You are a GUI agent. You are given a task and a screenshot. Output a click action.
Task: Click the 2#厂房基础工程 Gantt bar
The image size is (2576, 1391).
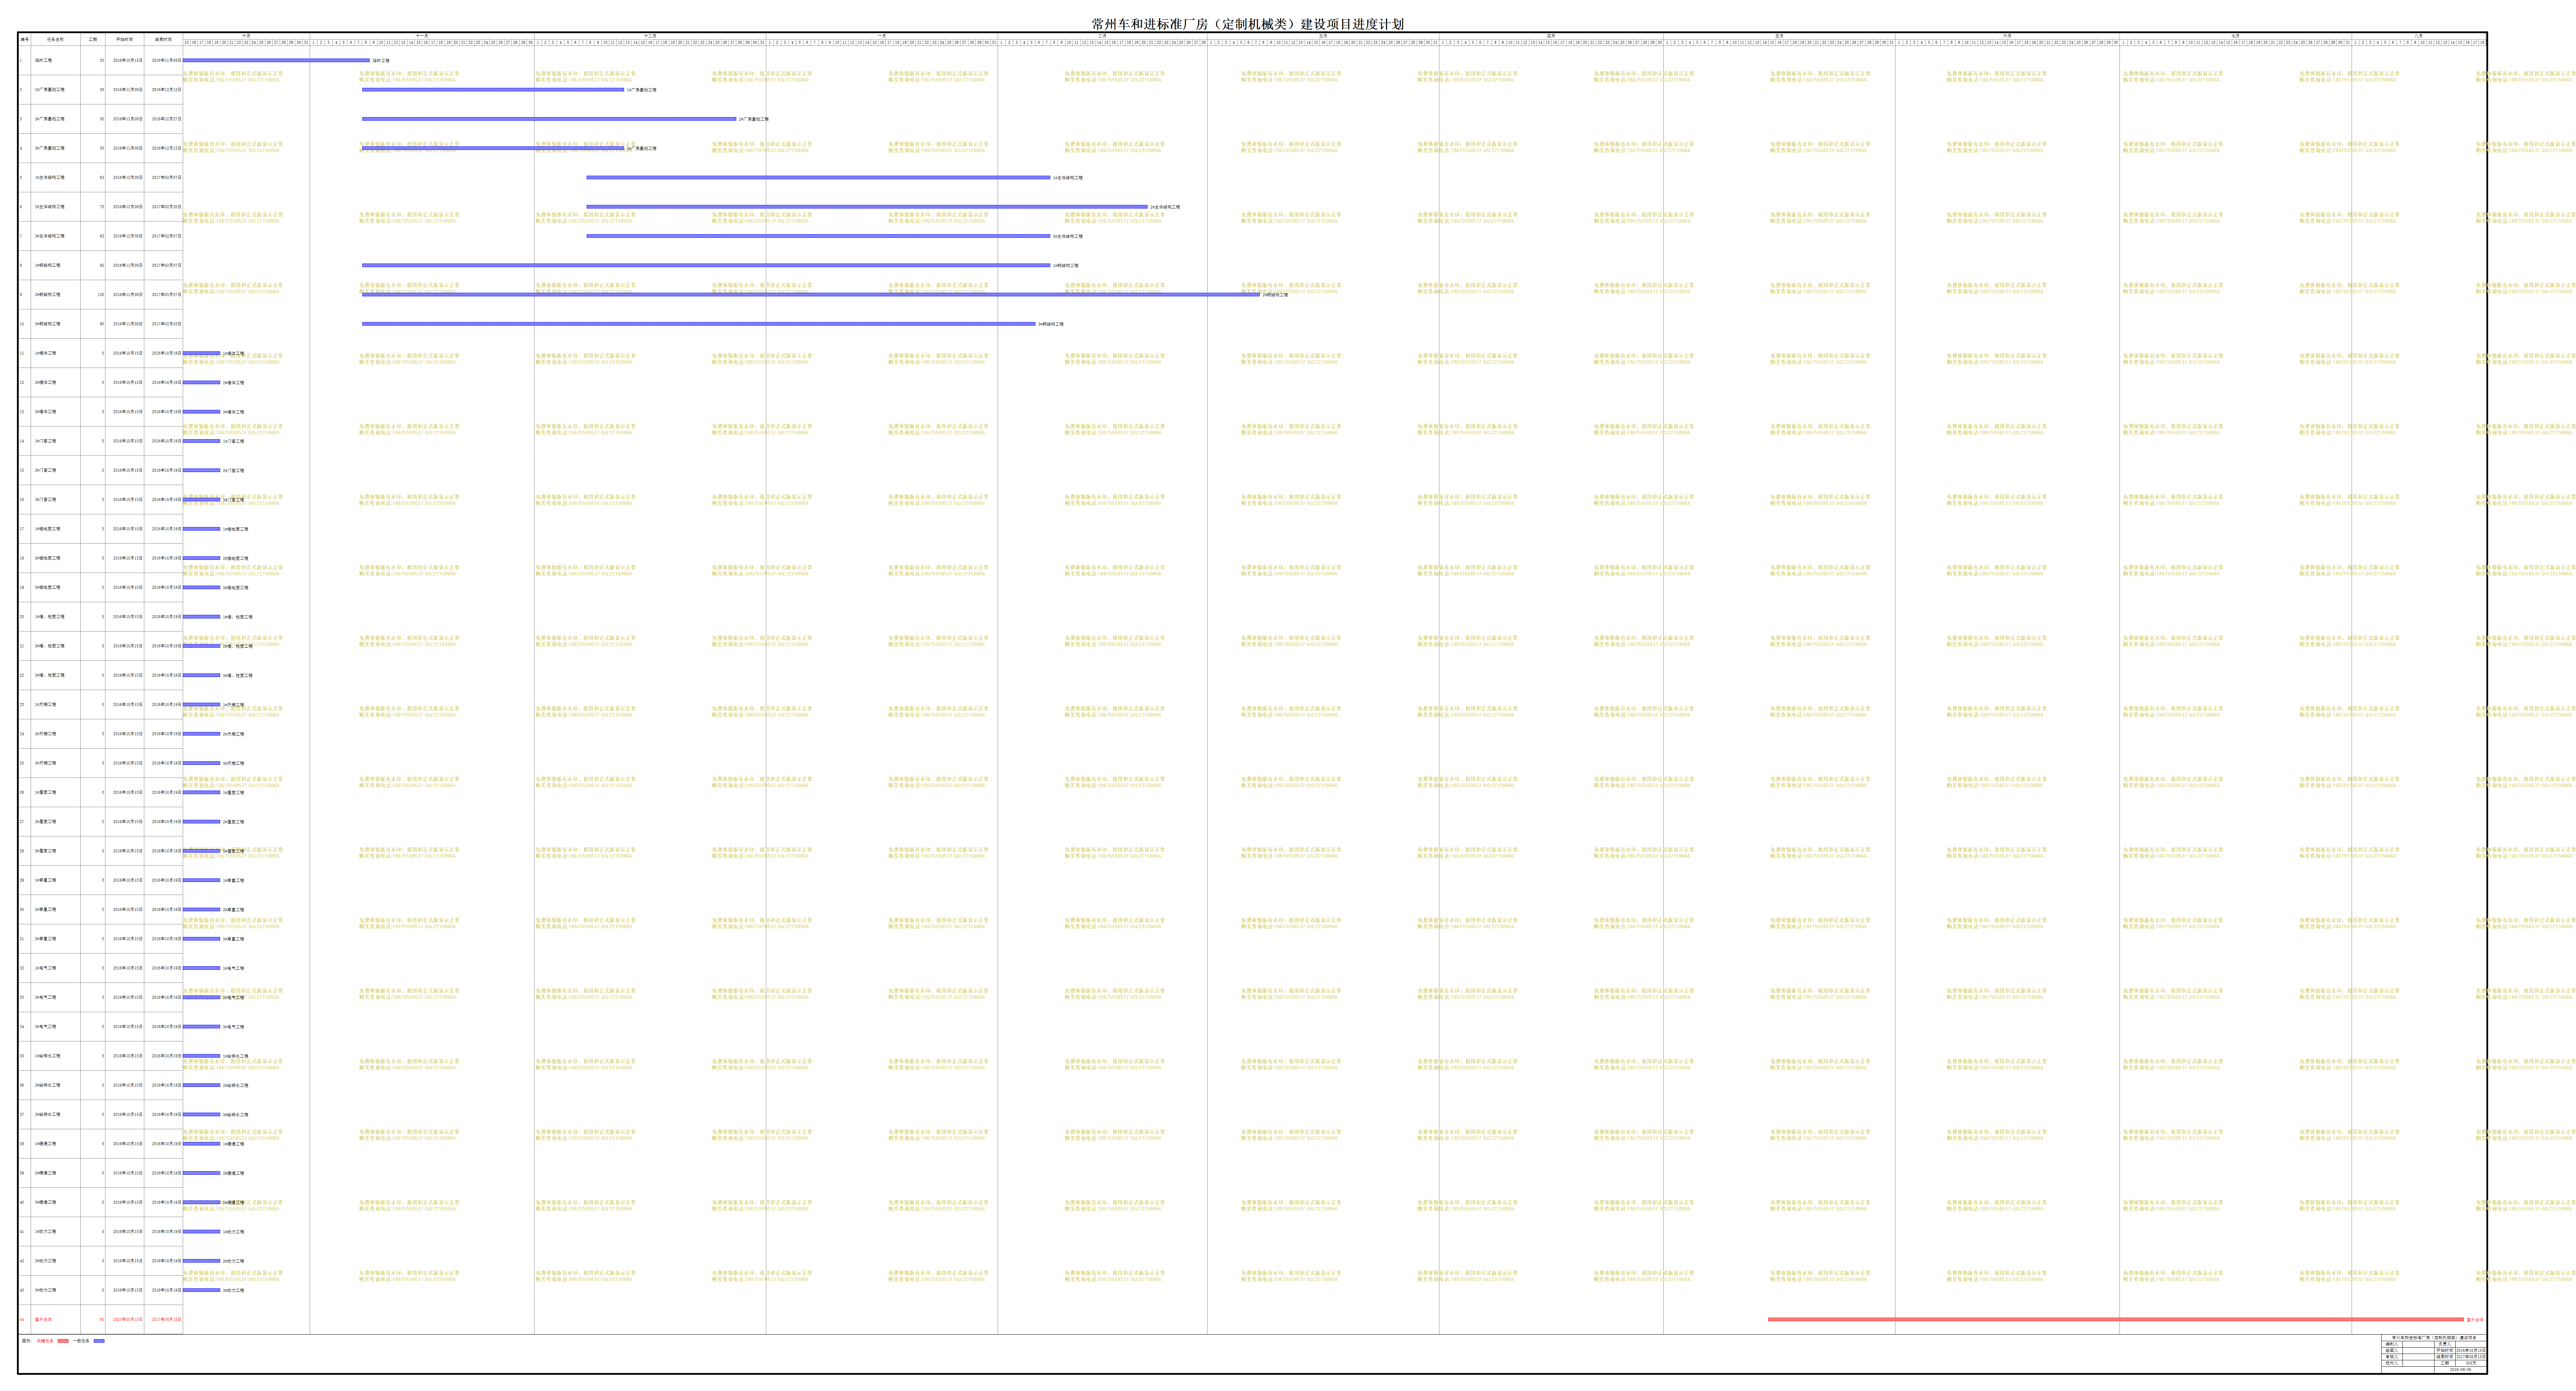(x=549, y=119)
